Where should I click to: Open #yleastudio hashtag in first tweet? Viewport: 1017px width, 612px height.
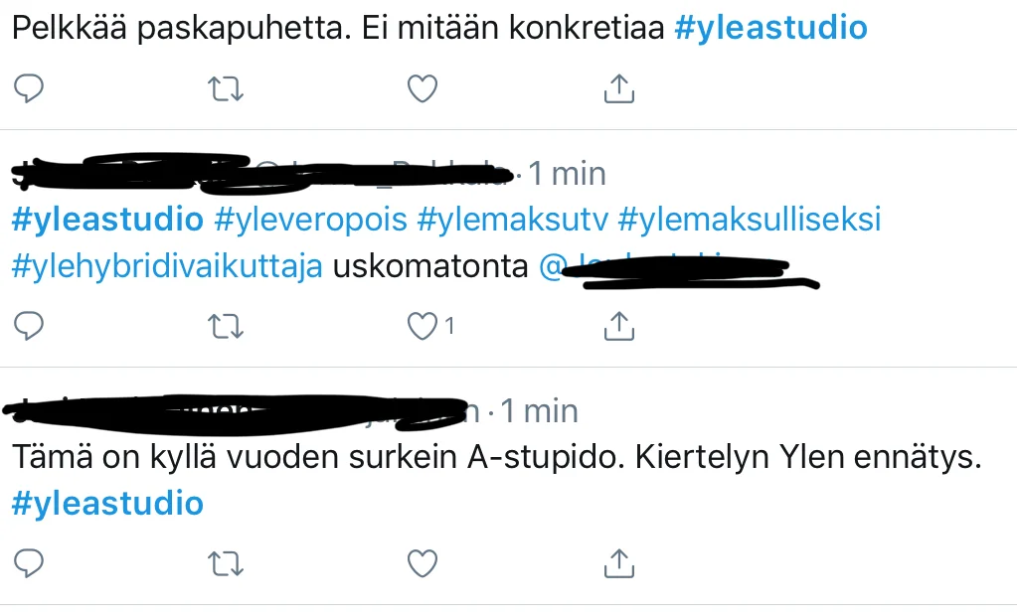pos(770,28)
